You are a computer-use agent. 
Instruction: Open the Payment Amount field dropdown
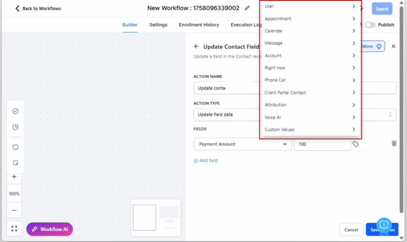243,144
